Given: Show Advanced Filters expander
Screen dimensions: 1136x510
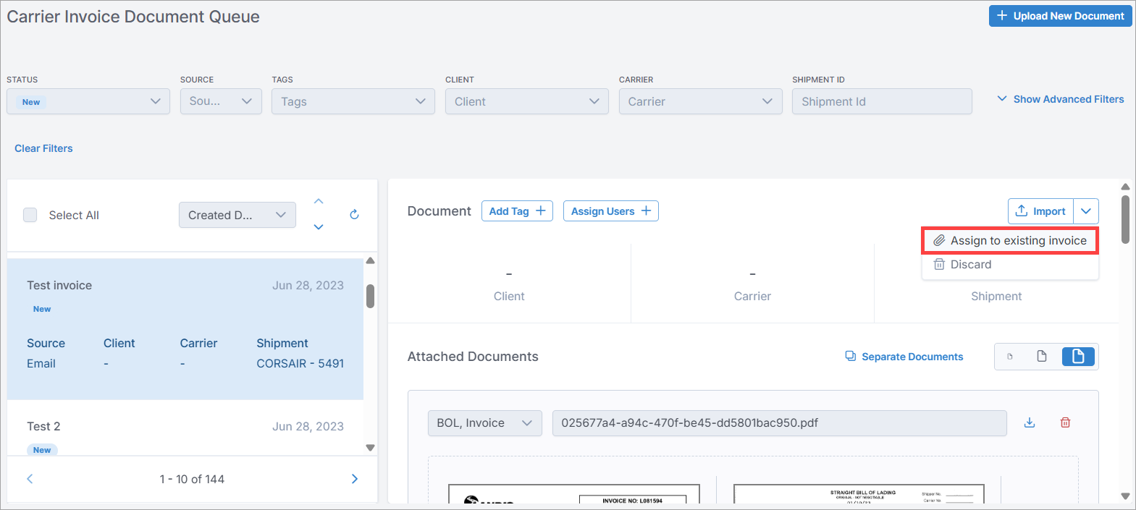Looking at the screenshot, I should [x=1061, y=99].
